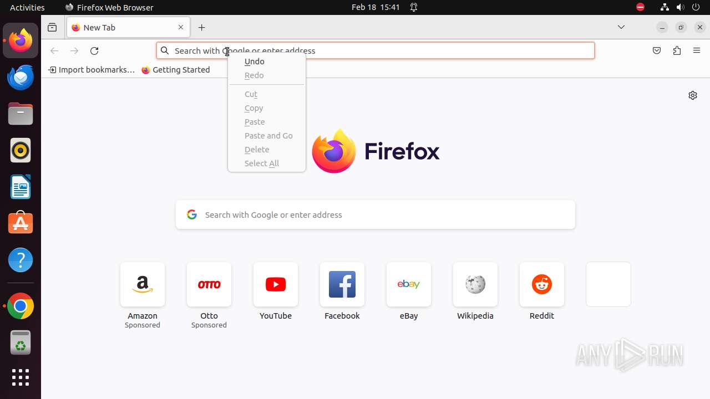Launch Google Chrome from the dock
Image resolution: width=710 pixels, height=399 pixels.
click(x=21, y=306)
